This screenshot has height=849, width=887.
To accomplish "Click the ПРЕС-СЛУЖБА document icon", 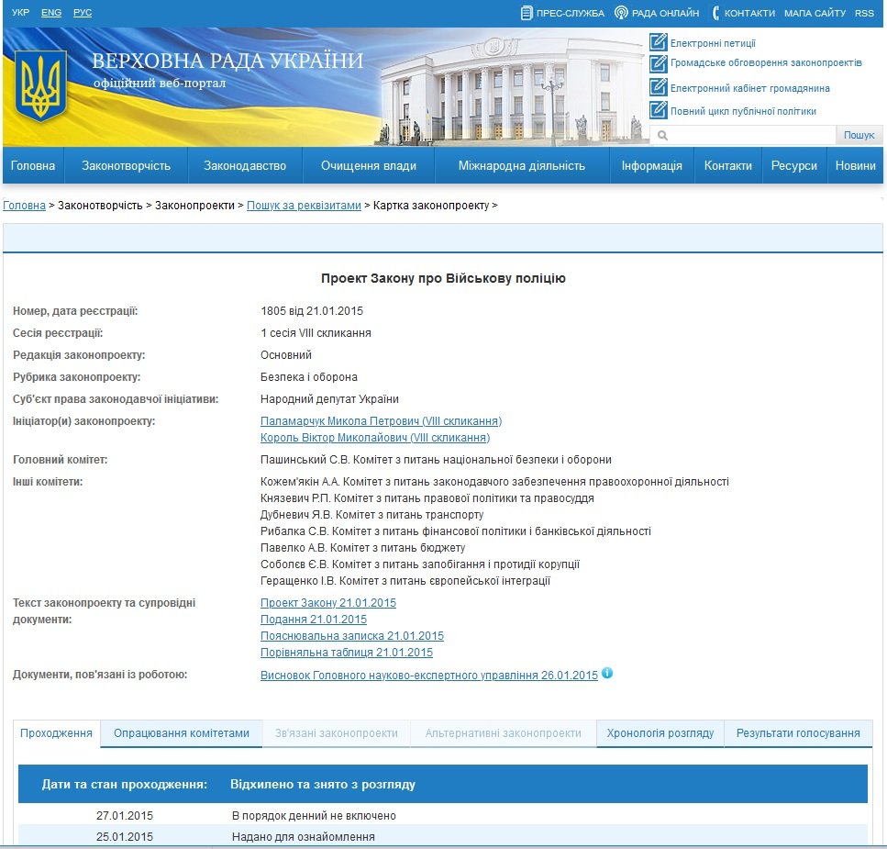I will [x=527, y=13].
